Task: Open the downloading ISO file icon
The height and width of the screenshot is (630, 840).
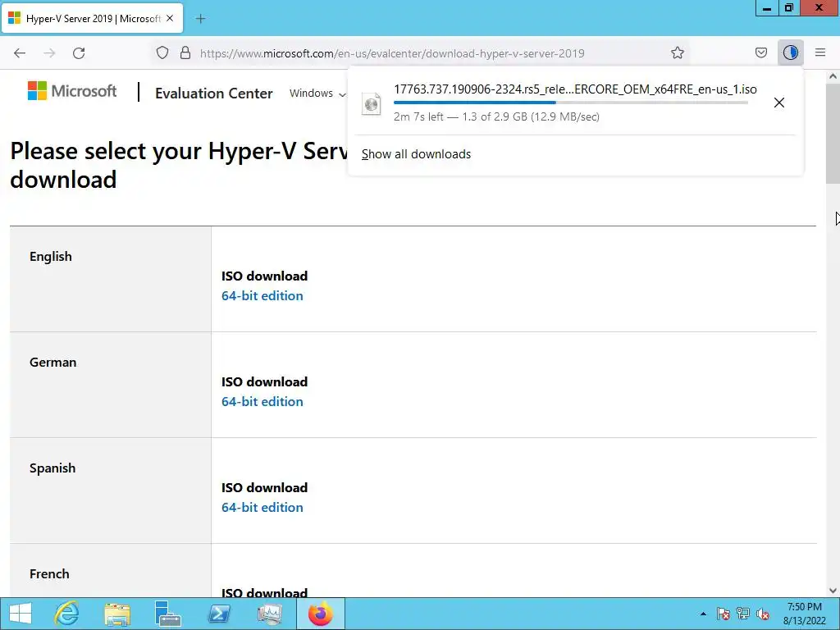Action: click(372, 104)
